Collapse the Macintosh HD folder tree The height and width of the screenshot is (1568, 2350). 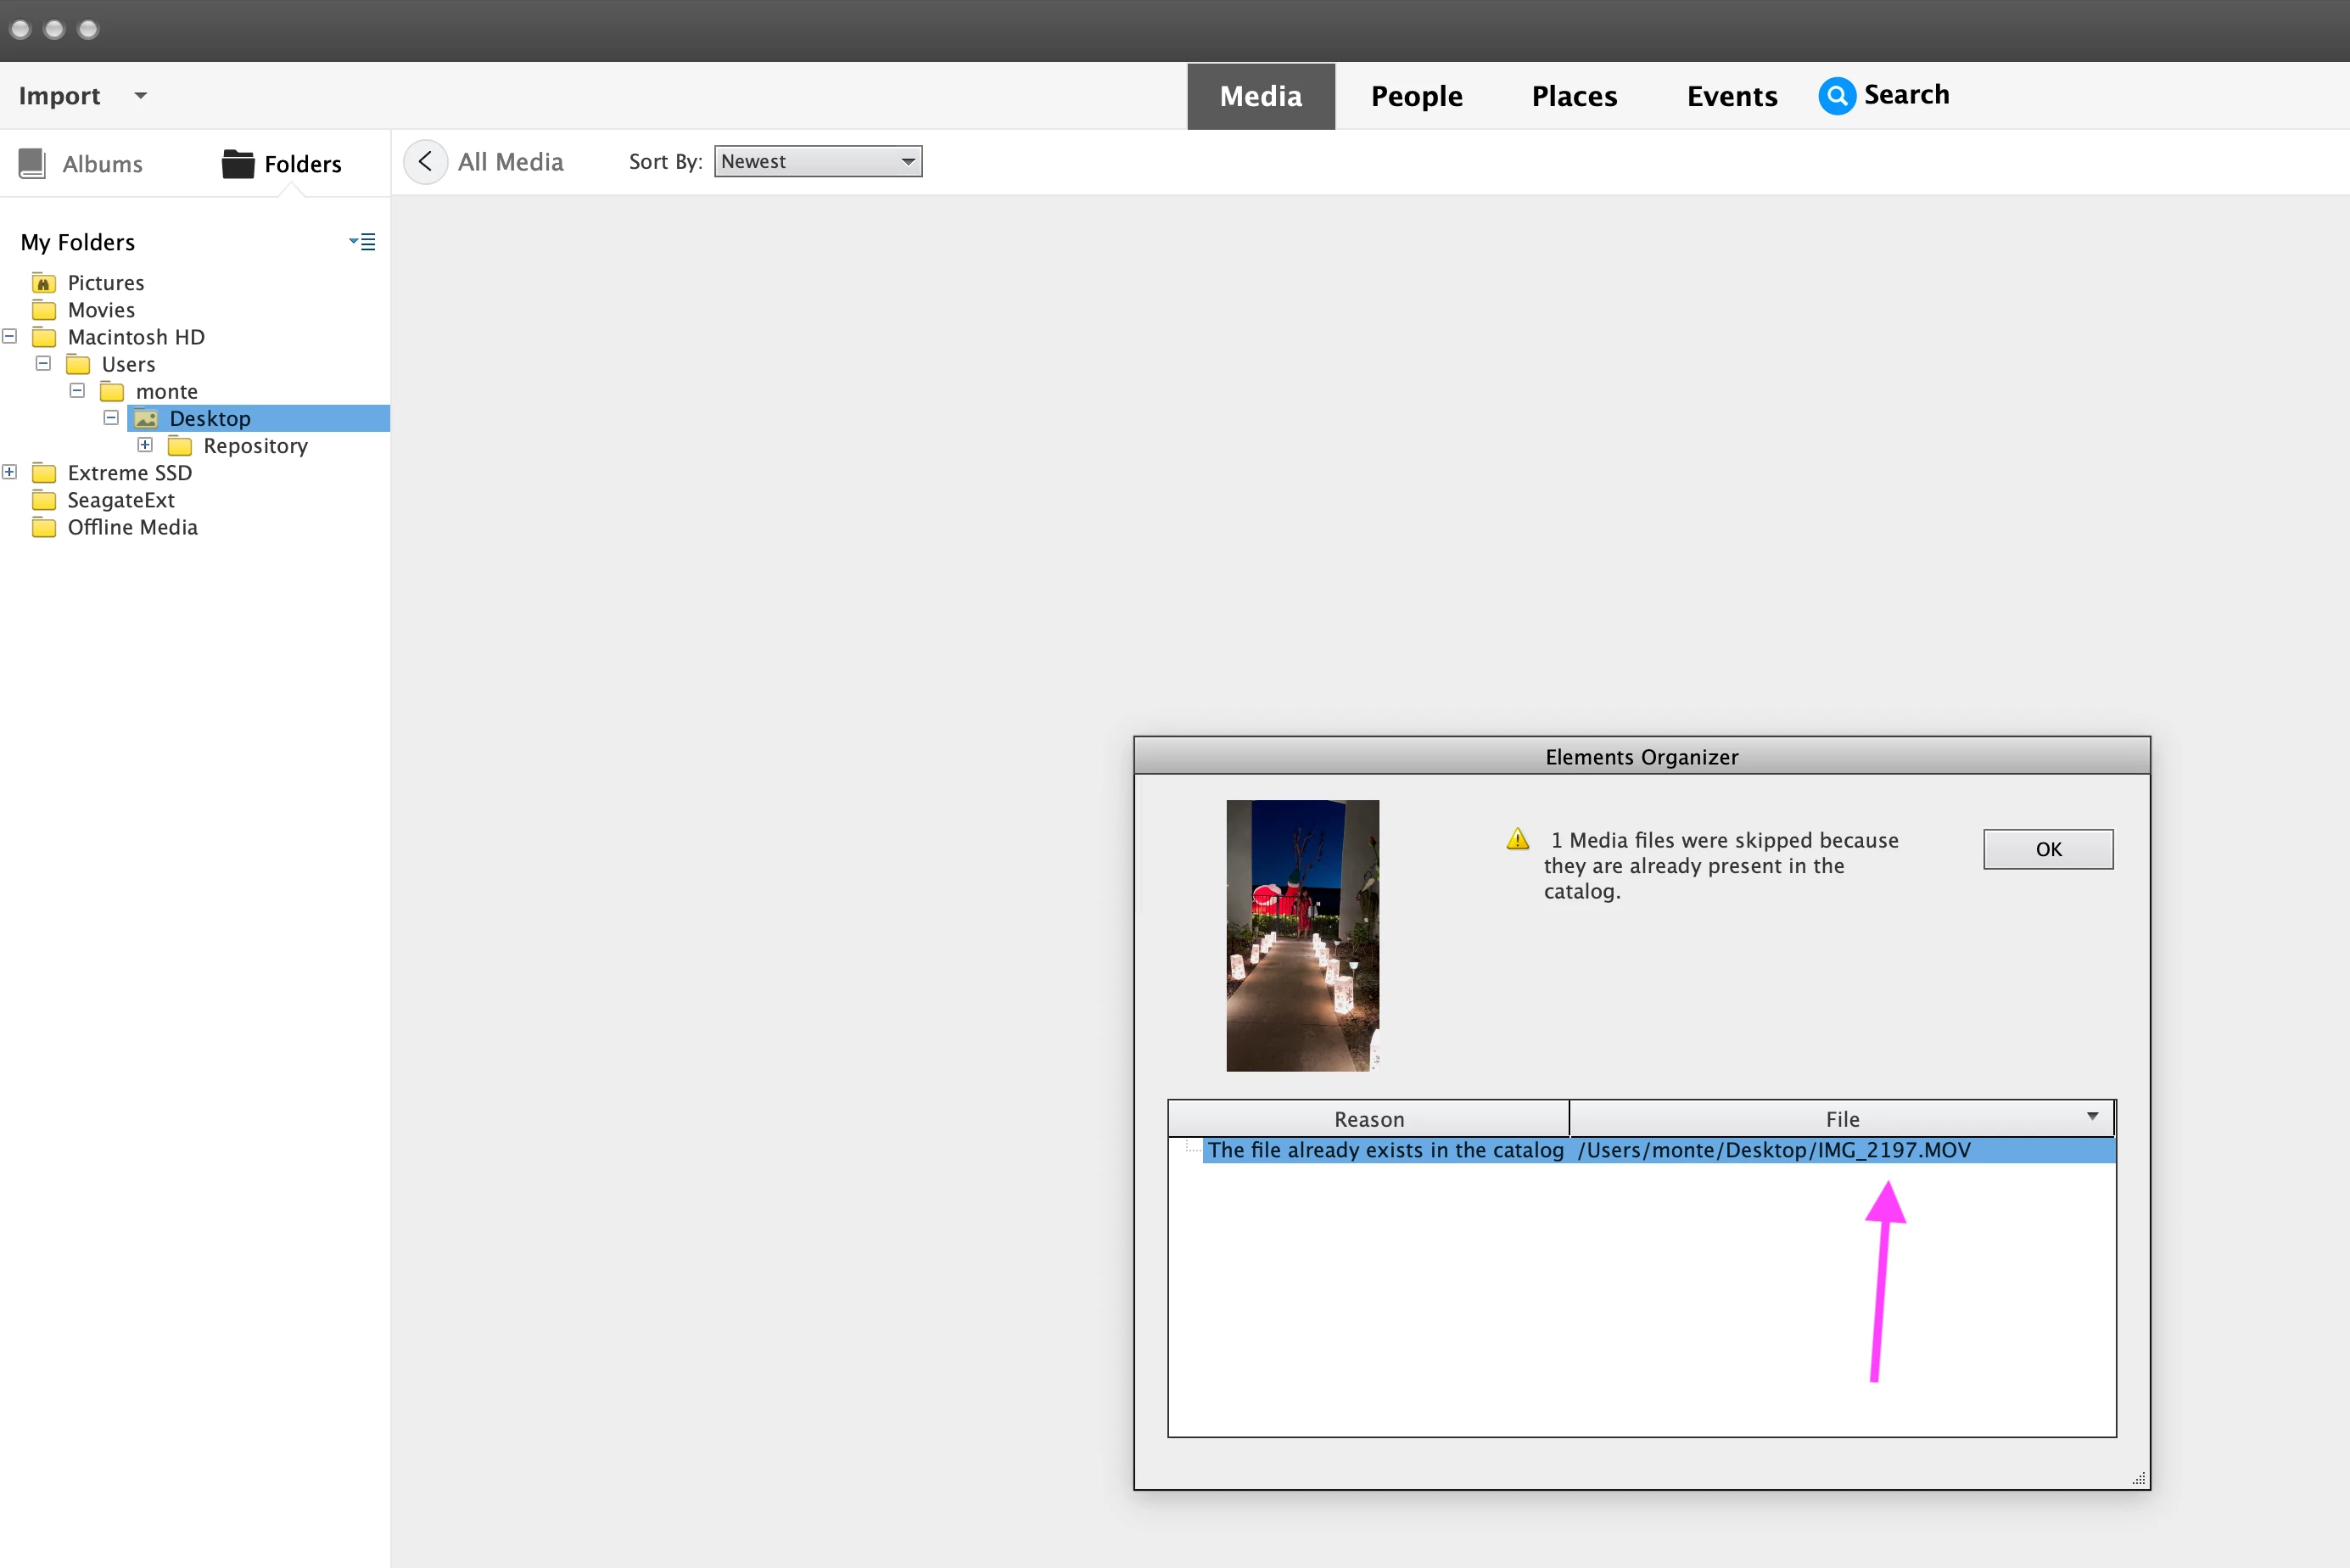[10, 337]
